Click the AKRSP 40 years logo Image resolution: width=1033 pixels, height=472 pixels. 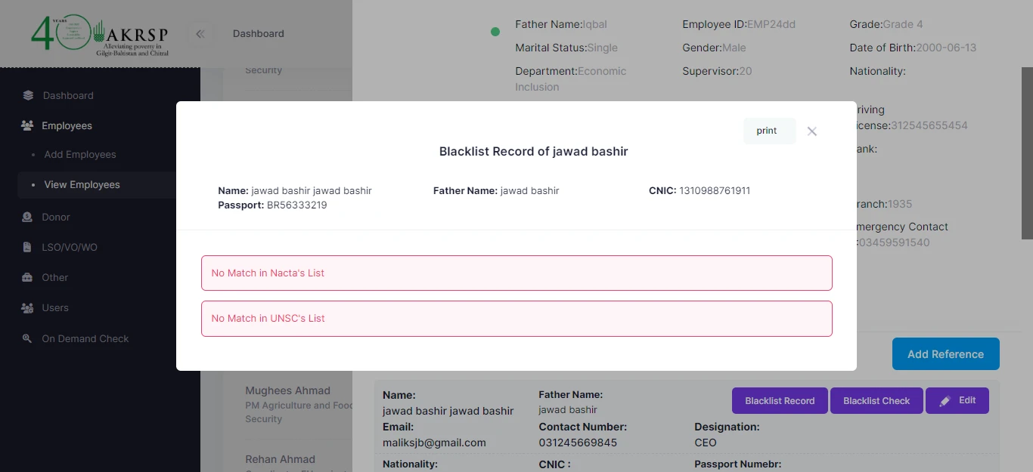point(99,34)
